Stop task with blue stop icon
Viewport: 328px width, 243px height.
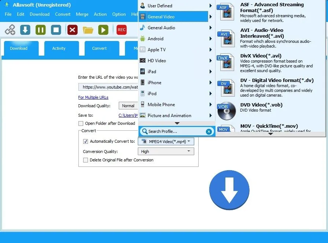56,30
